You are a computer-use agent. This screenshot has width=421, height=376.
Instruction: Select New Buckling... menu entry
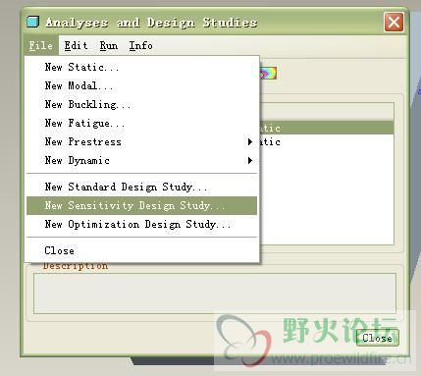point(141,104)
